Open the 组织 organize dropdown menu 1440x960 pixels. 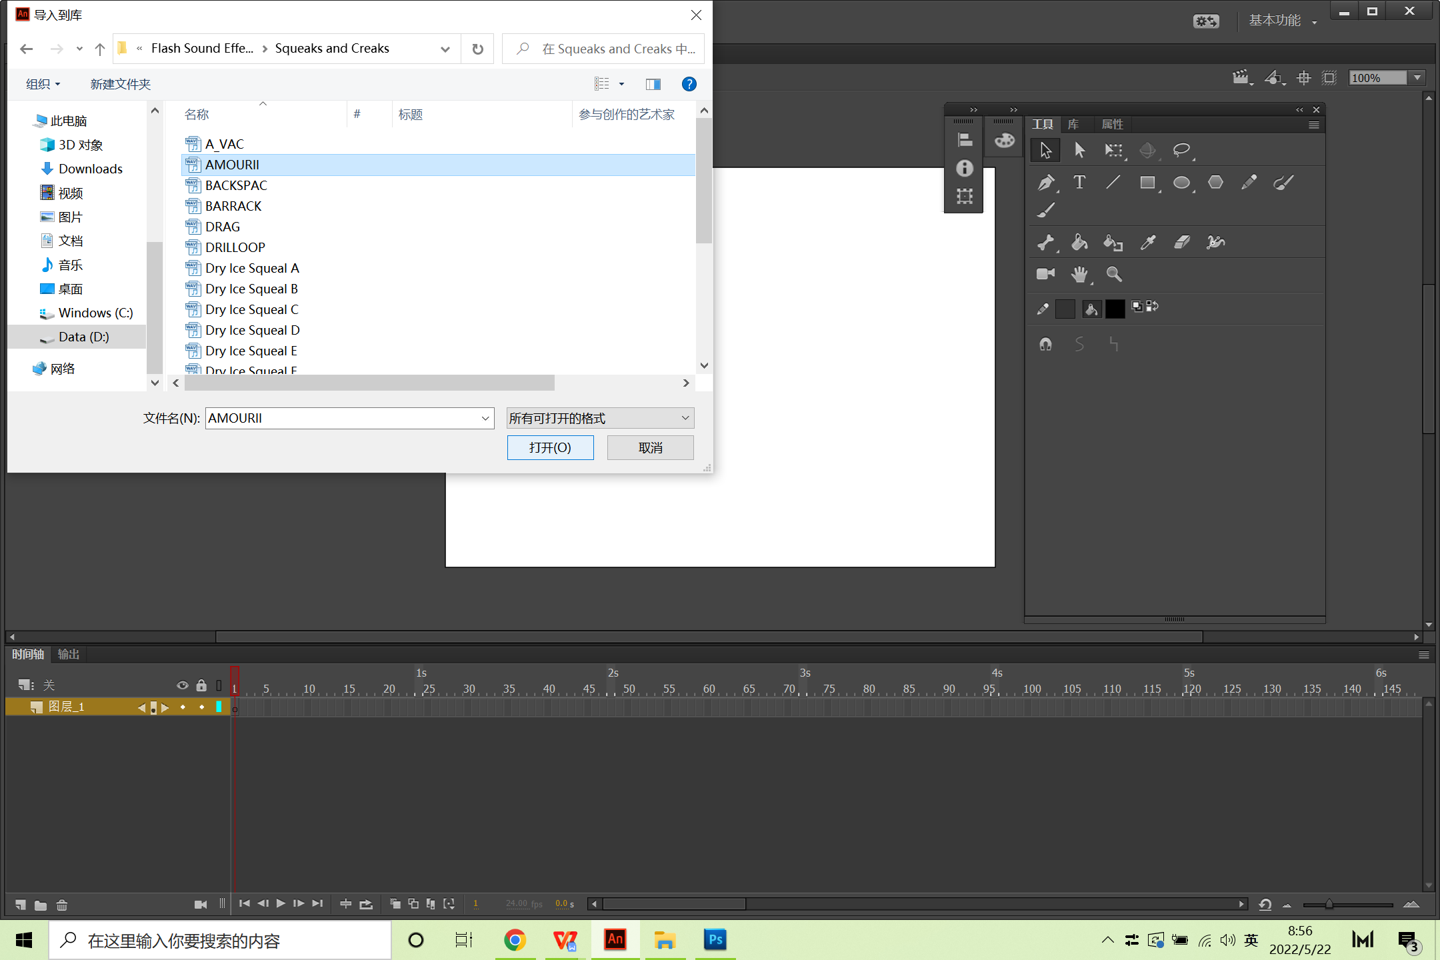[x=43, y=84]
